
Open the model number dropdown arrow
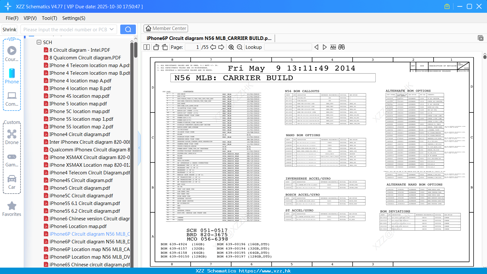click(112, 29)
